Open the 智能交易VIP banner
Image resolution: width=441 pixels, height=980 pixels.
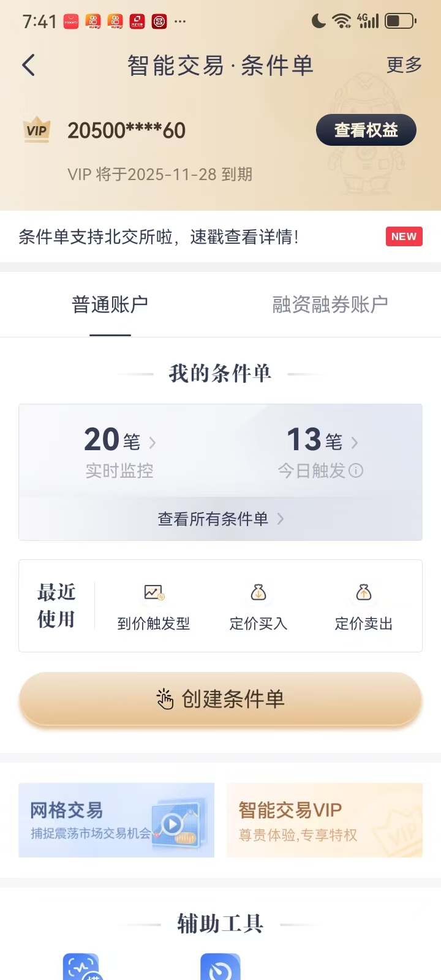(325, 820)
